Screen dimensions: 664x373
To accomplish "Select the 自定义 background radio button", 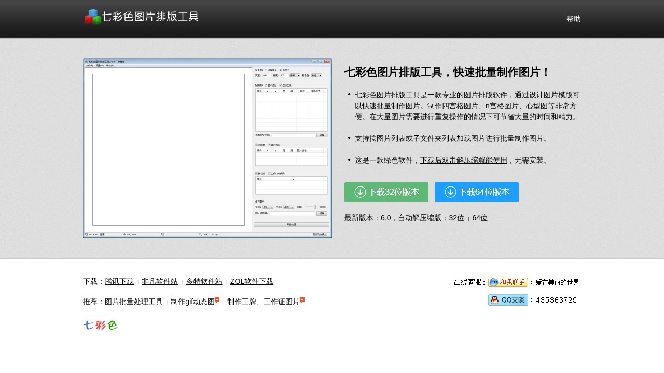I will 281,70.
